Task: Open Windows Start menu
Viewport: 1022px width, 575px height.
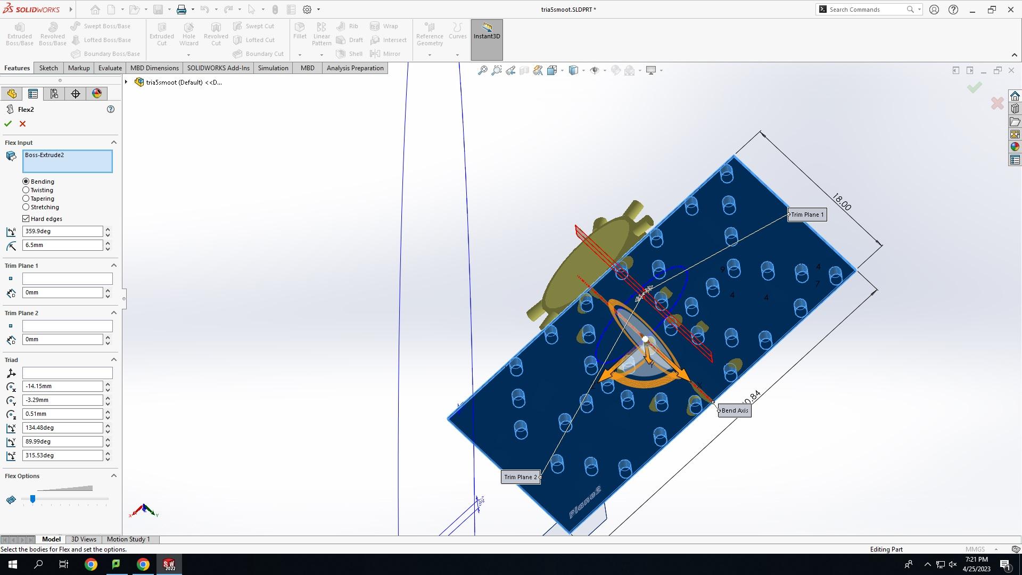Action: (13, 564)
